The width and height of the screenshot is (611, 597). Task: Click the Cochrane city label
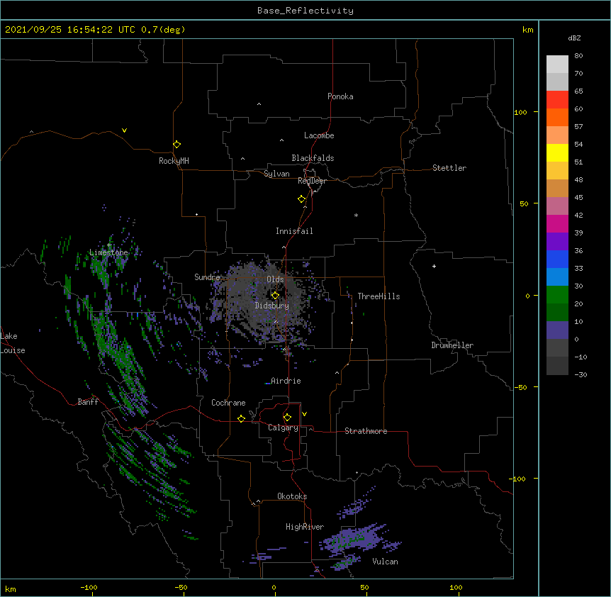(x=228, y=403)
